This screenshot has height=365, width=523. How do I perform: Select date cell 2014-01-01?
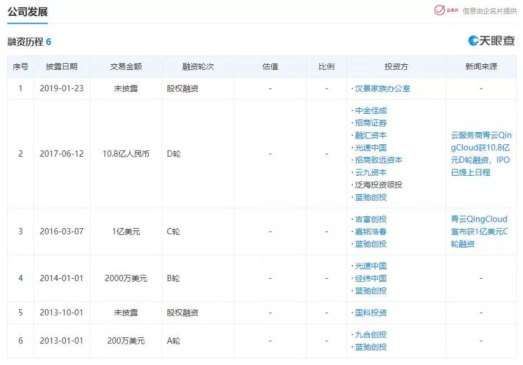[x=61, y=278]
